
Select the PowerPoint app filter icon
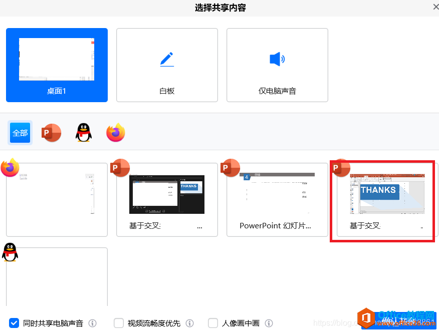(51, 132)
